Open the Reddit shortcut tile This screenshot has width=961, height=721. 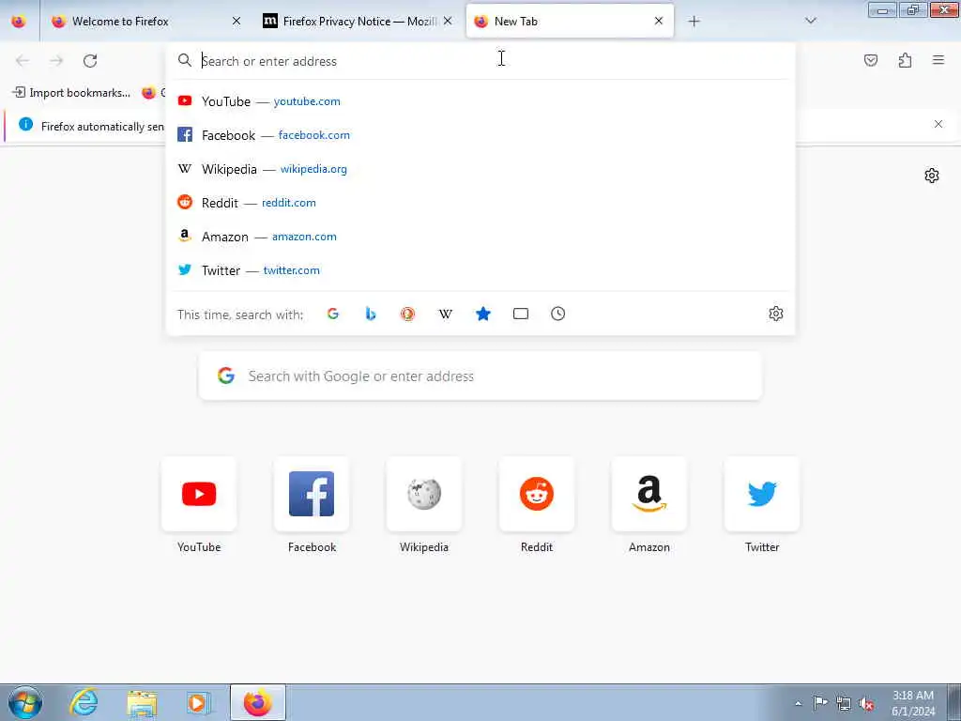[x=537, y=494]
